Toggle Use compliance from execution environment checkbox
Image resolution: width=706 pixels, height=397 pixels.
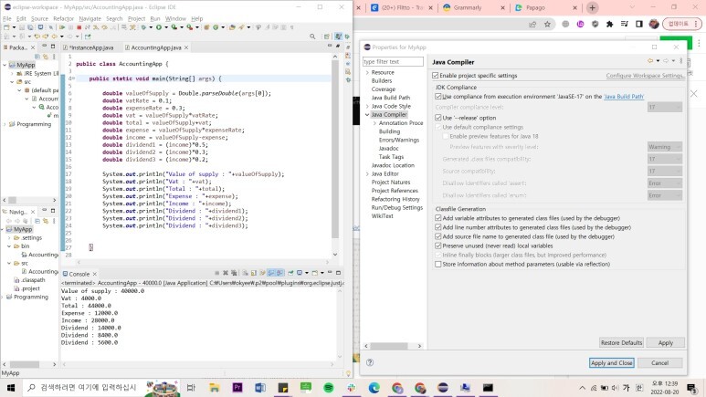click(438, 97)
